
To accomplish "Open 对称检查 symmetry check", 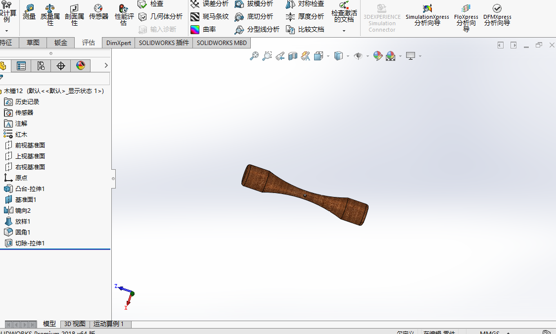I will [x=305, y=4].
